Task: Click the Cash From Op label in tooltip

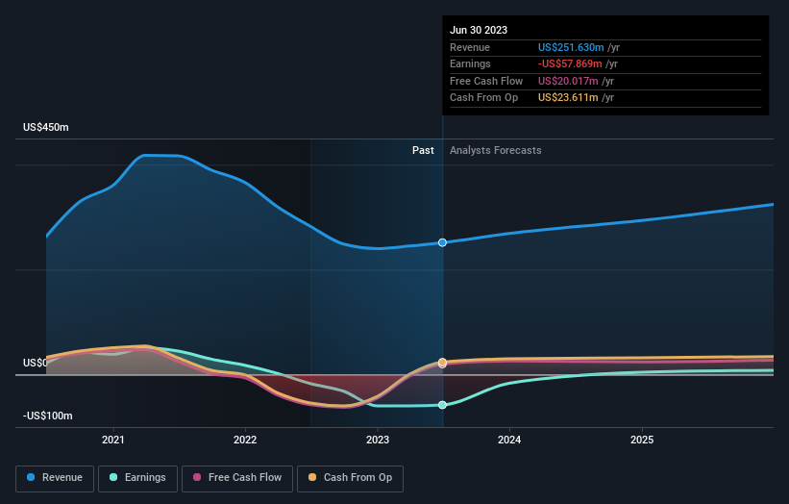Action: [x=483, y=98]
